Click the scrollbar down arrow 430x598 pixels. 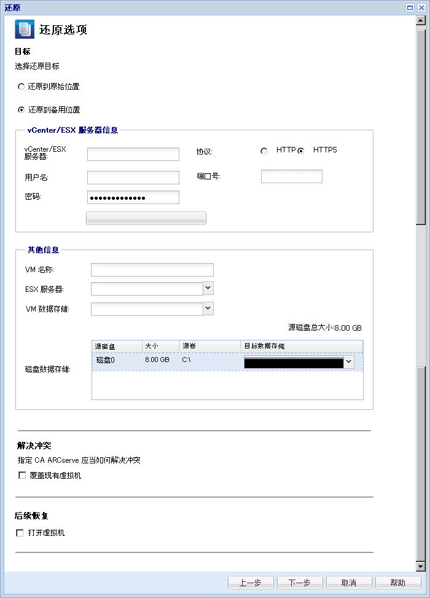click(420, 566)
